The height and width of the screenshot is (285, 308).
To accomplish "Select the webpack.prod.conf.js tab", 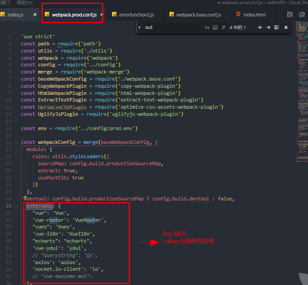I will point(74,15).
